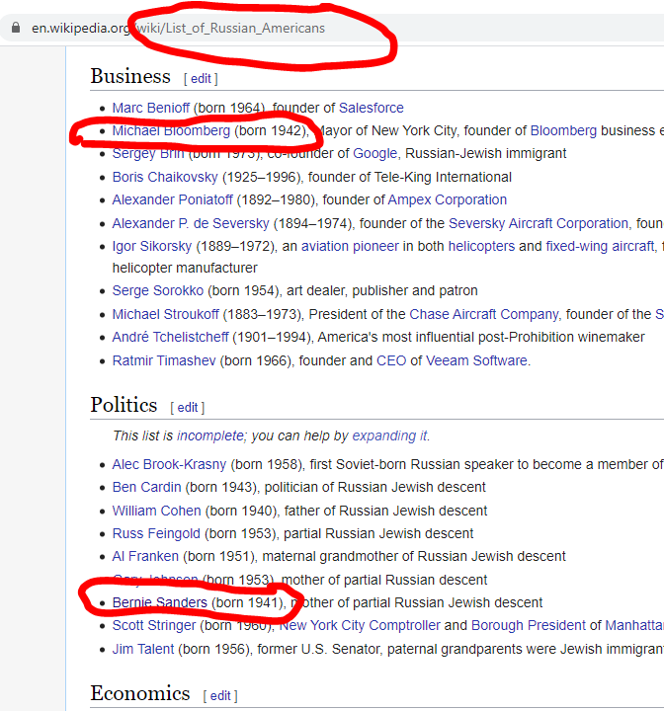
Task: Click the Economics section heading
Action: click(140, 693)
